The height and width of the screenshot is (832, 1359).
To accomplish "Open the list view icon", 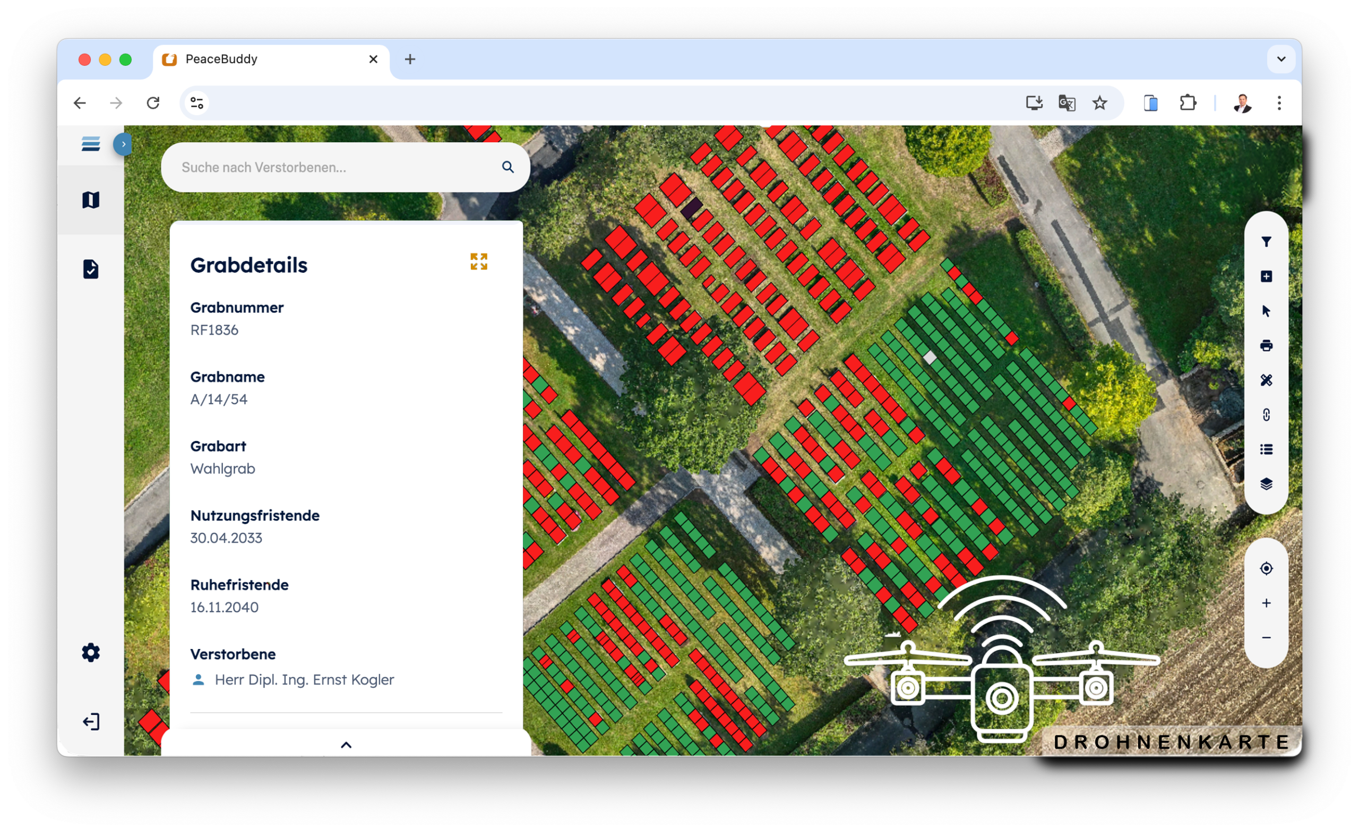I will point(1266,449).
